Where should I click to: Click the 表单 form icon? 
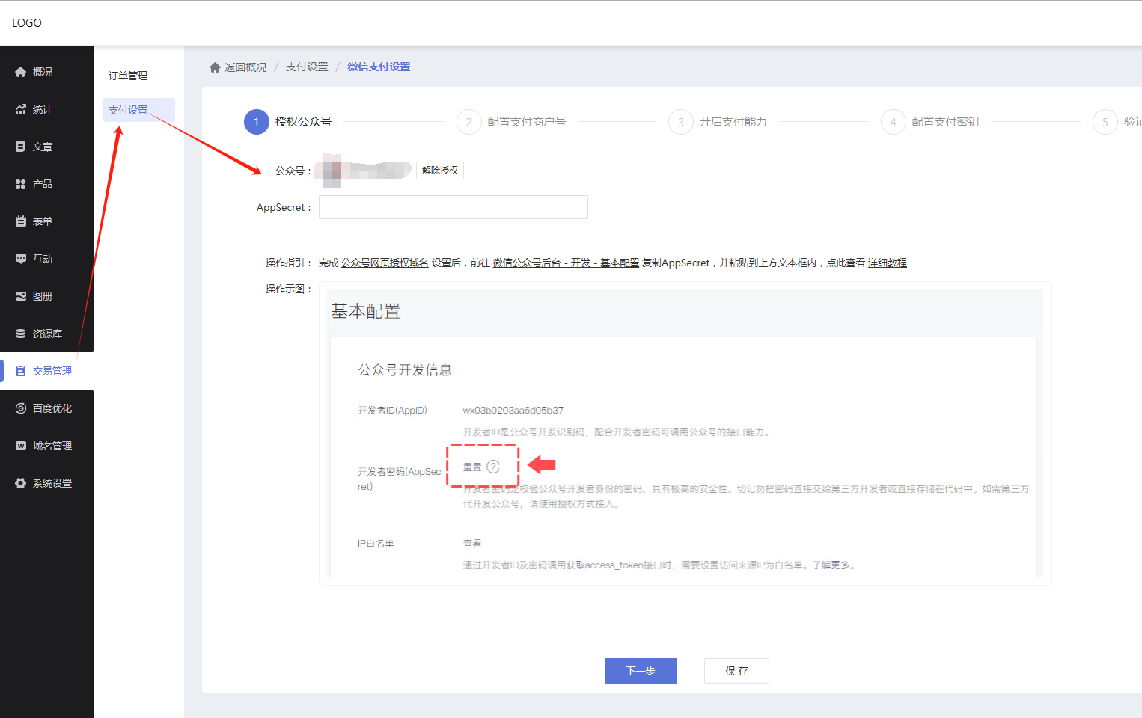click(21, 221)
